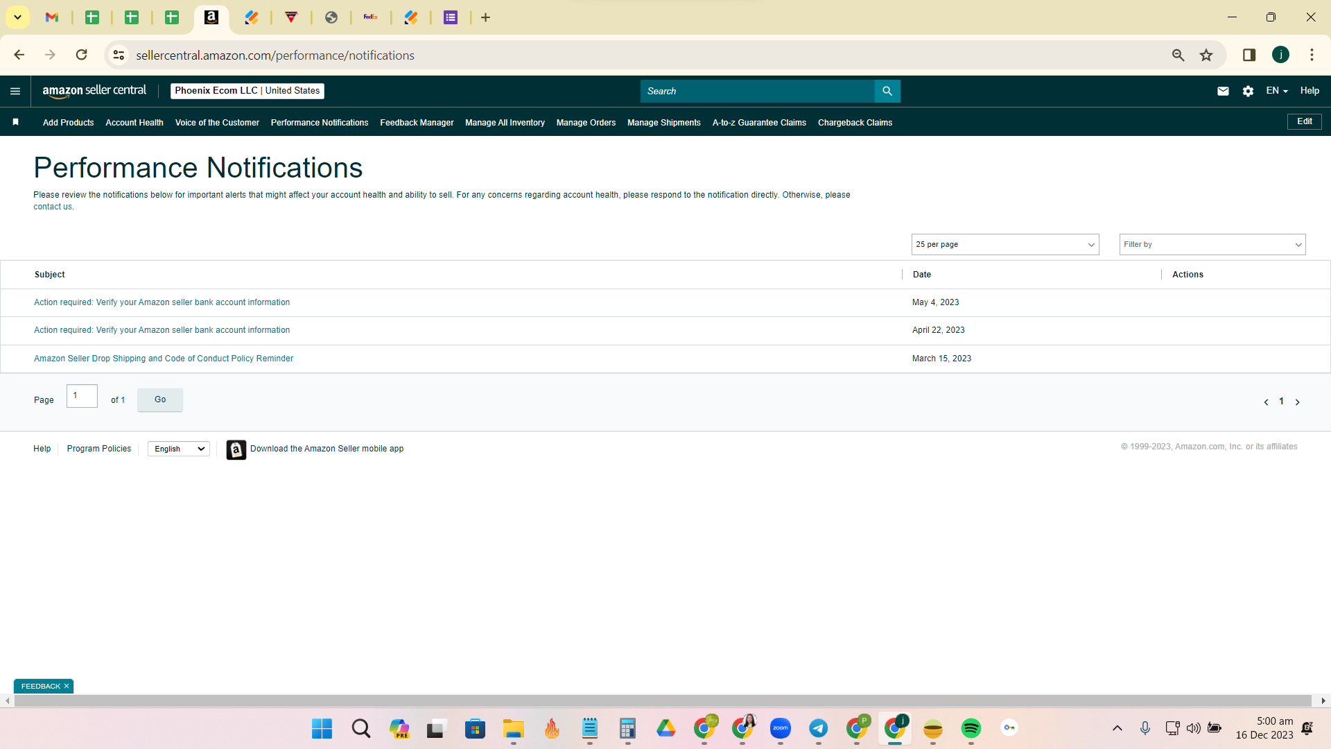Focus the address bar URL

(x=275, y=55)
